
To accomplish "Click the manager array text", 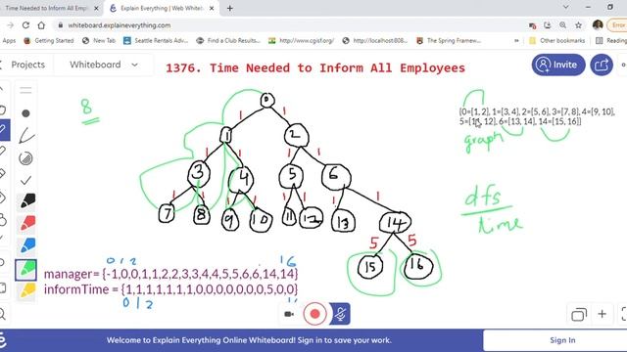I will pyautogui.click(x=170, y=274).
